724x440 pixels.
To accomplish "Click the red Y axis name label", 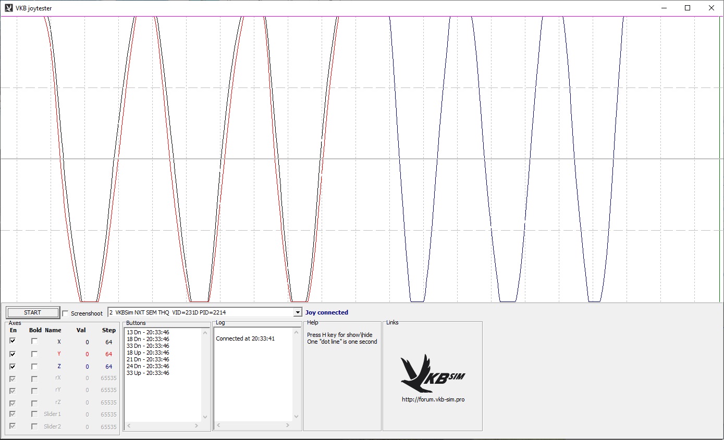I will point(59,354).
